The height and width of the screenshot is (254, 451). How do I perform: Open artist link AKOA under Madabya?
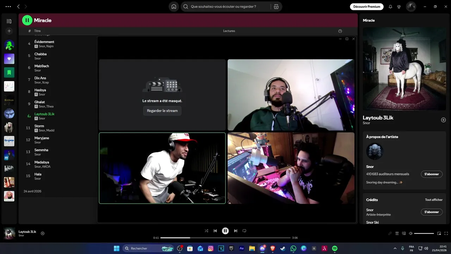tap(46, 167)
